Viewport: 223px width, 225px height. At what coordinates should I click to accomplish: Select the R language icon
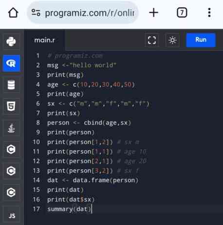11,63
